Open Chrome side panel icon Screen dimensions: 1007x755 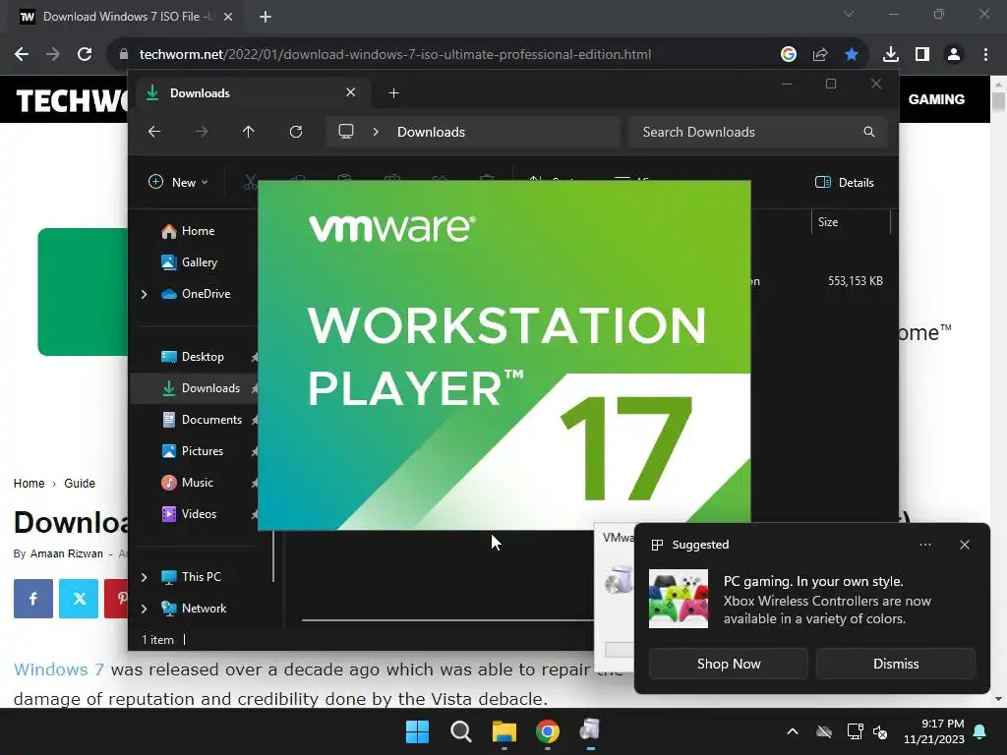click(922, 55)
